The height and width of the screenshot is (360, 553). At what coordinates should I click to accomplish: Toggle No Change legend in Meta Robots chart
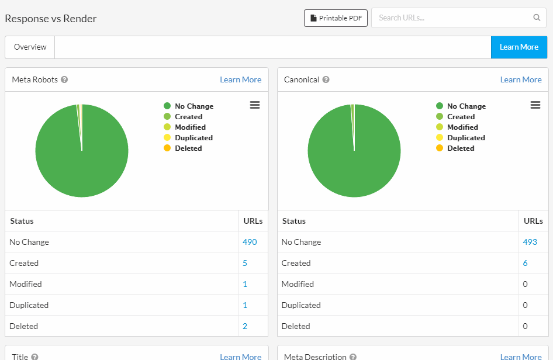[x=189, y=106]
